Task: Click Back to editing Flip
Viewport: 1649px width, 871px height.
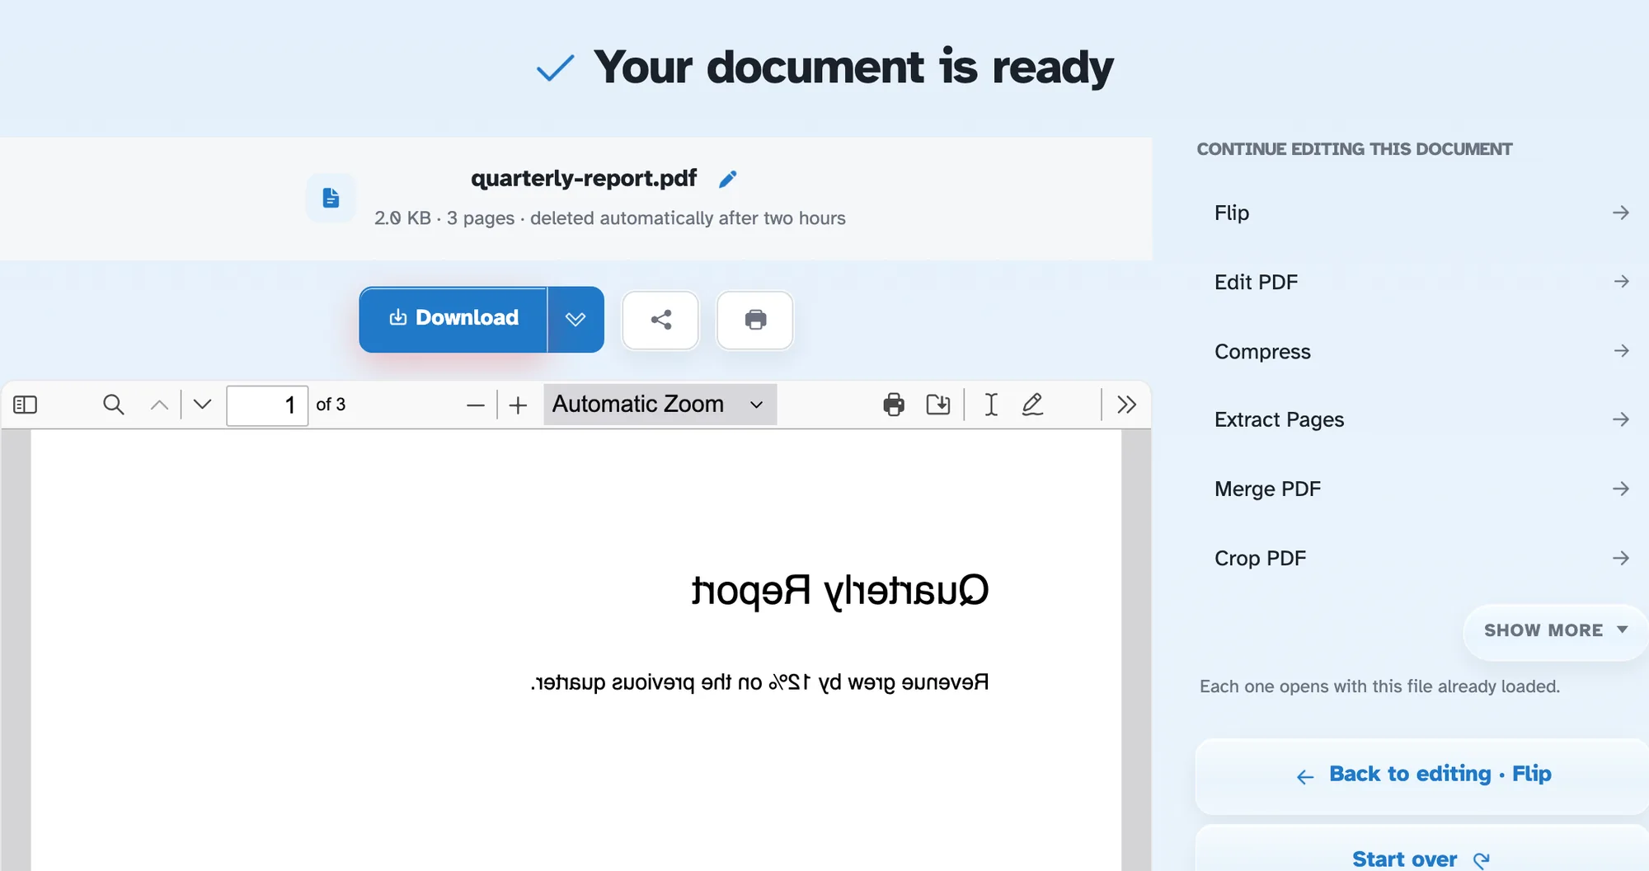Action: pyautogui.click(x=1423, y=775)
